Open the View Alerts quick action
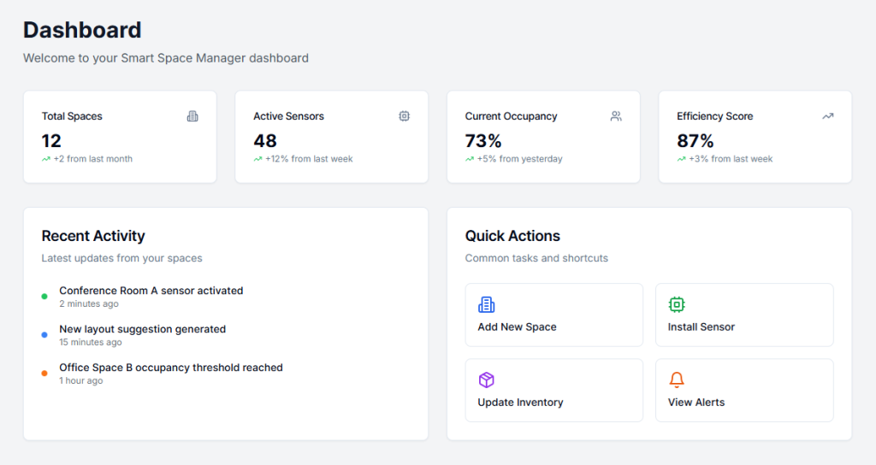This screenshot has width=876, height=465. [x=744, y=390]
